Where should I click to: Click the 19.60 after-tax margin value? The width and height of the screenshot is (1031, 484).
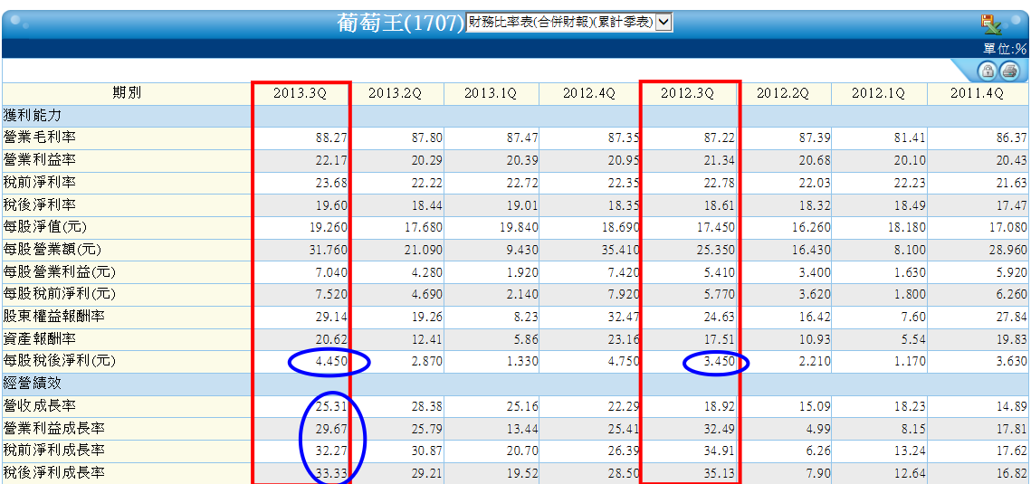[331, 205]
